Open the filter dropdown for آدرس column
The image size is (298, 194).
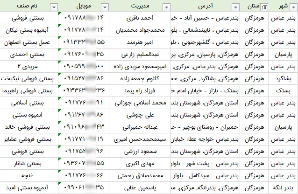(235, 7)
